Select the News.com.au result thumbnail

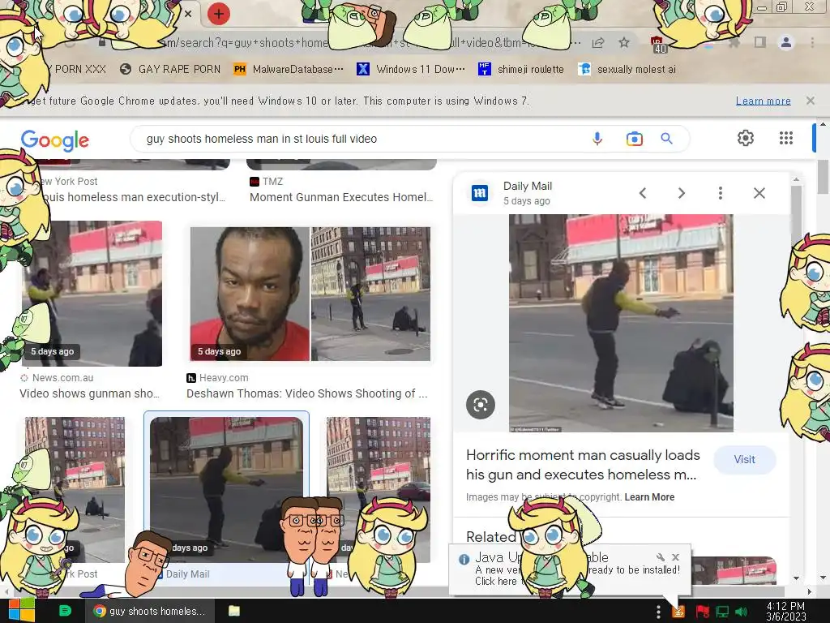pos(92,294)
